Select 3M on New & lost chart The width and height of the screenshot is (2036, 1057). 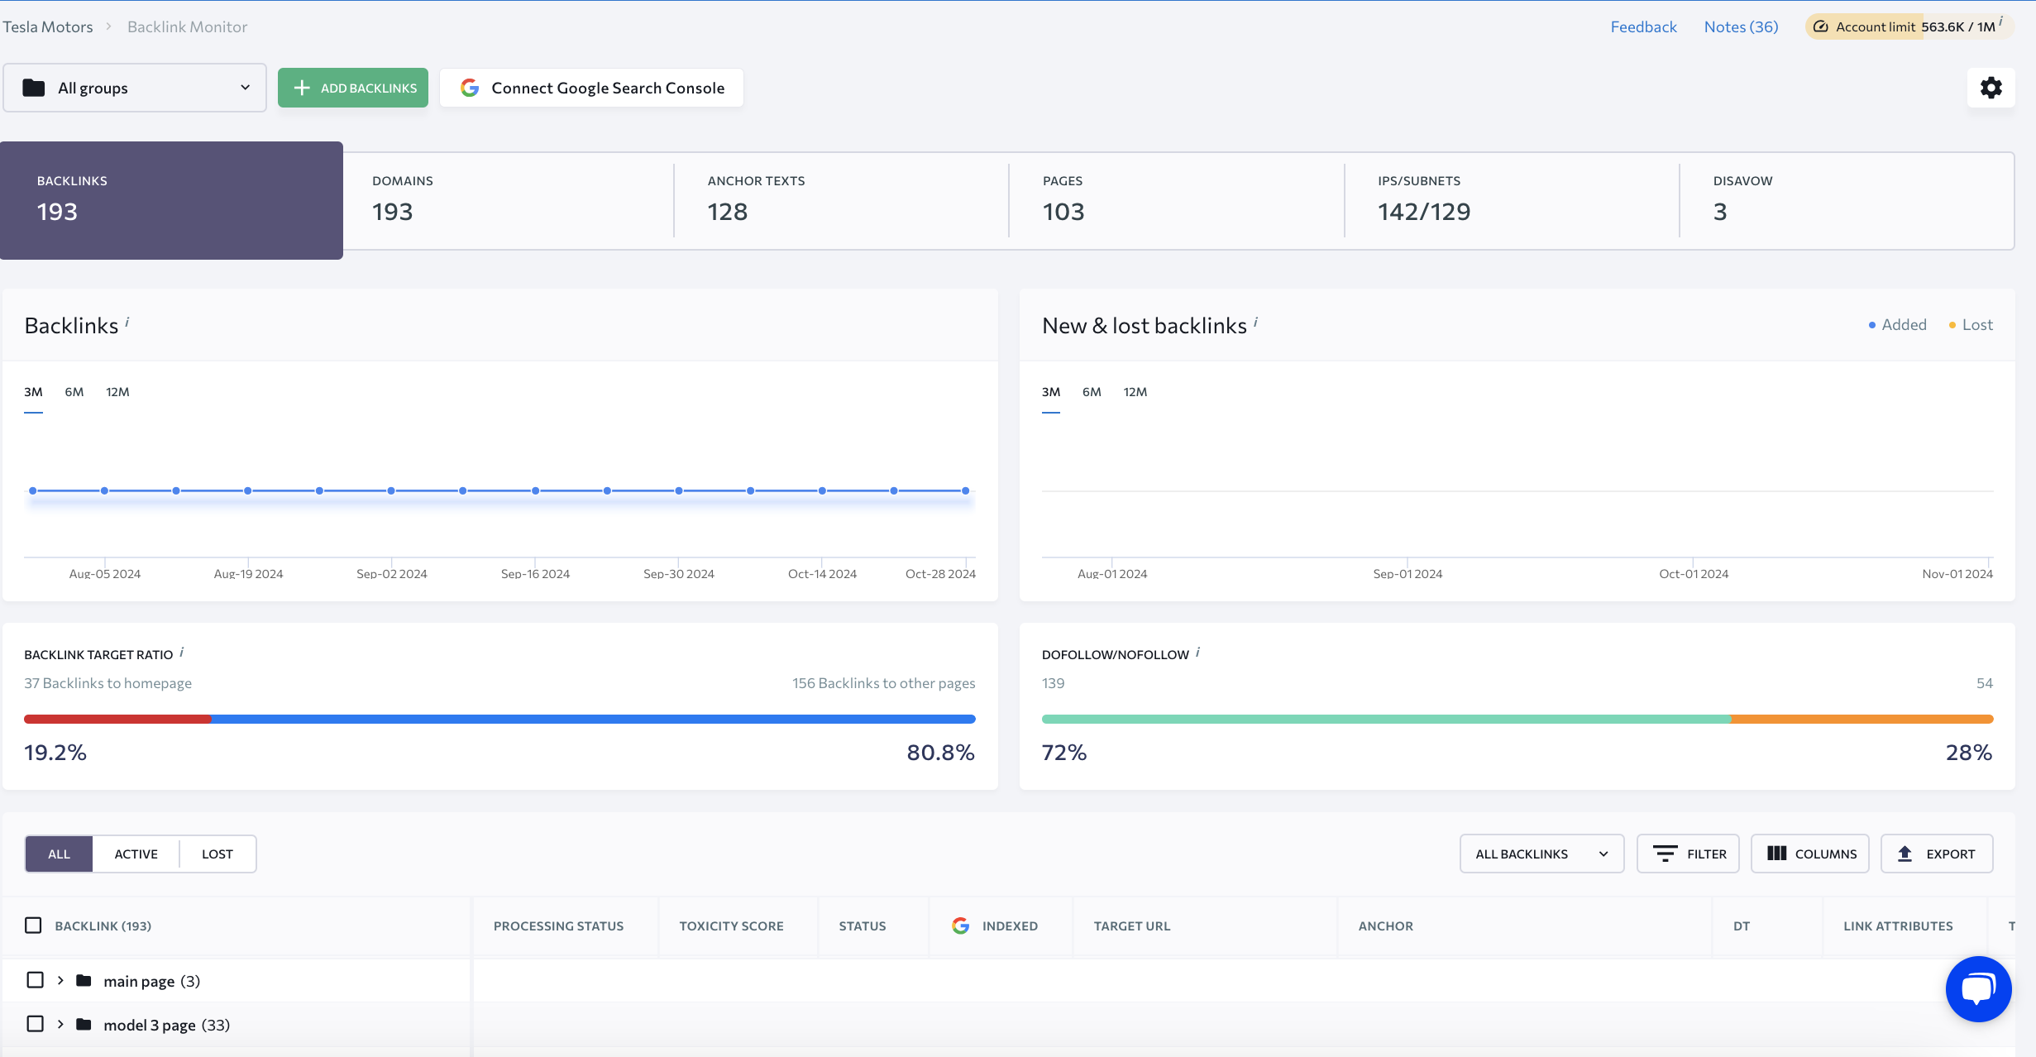(x=1051, y=392)
